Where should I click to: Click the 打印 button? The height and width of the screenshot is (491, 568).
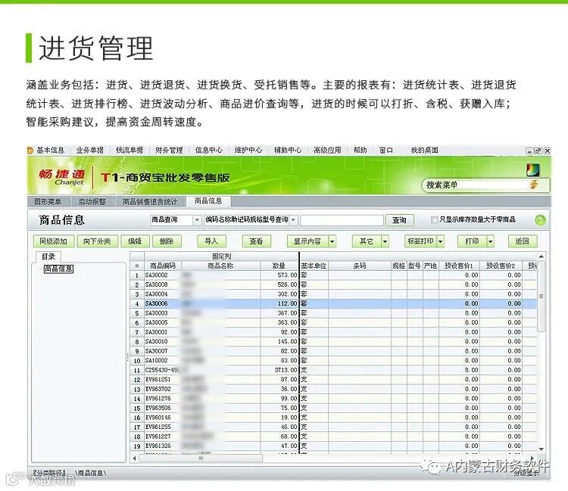pyautogui.click(x=472, y=241)
